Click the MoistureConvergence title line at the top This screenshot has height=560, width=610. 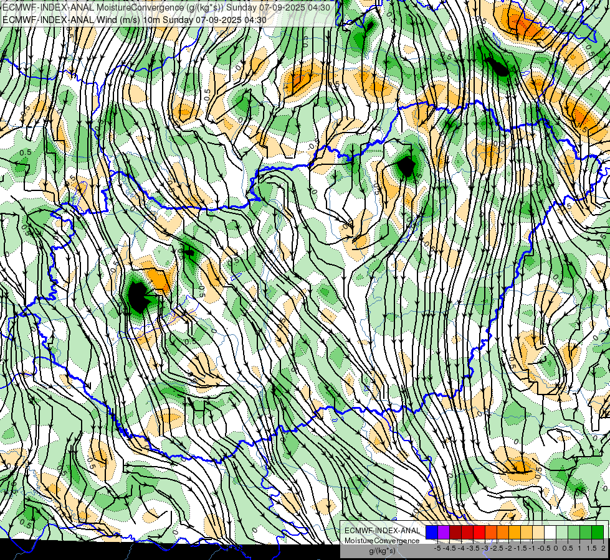point(167,7)
